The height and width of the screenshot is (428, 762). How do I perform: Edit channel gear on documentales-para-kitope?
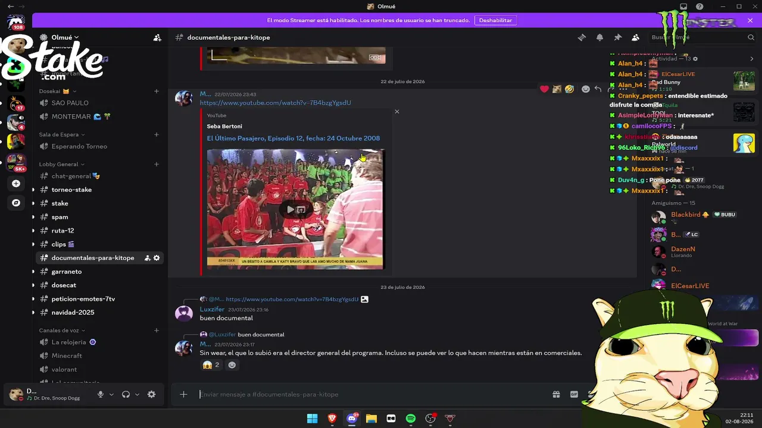point(157,258)
